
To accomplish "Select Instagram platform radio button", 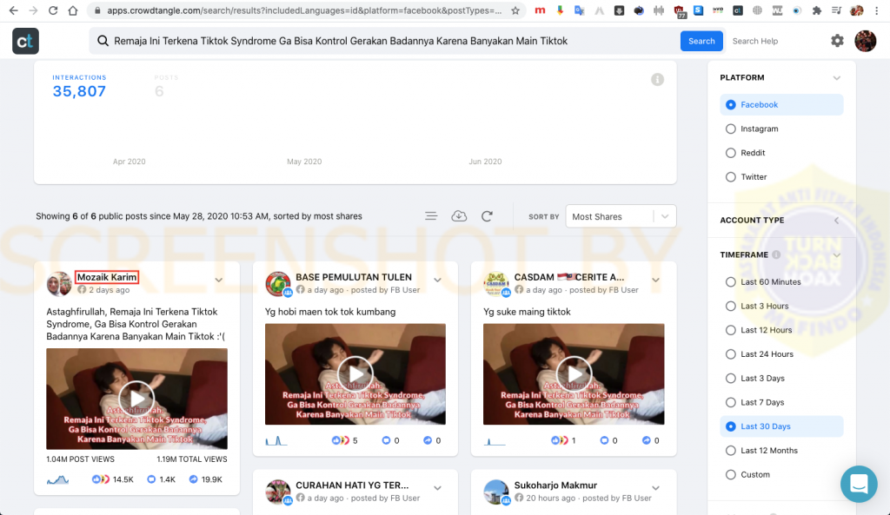I will 730,129.
